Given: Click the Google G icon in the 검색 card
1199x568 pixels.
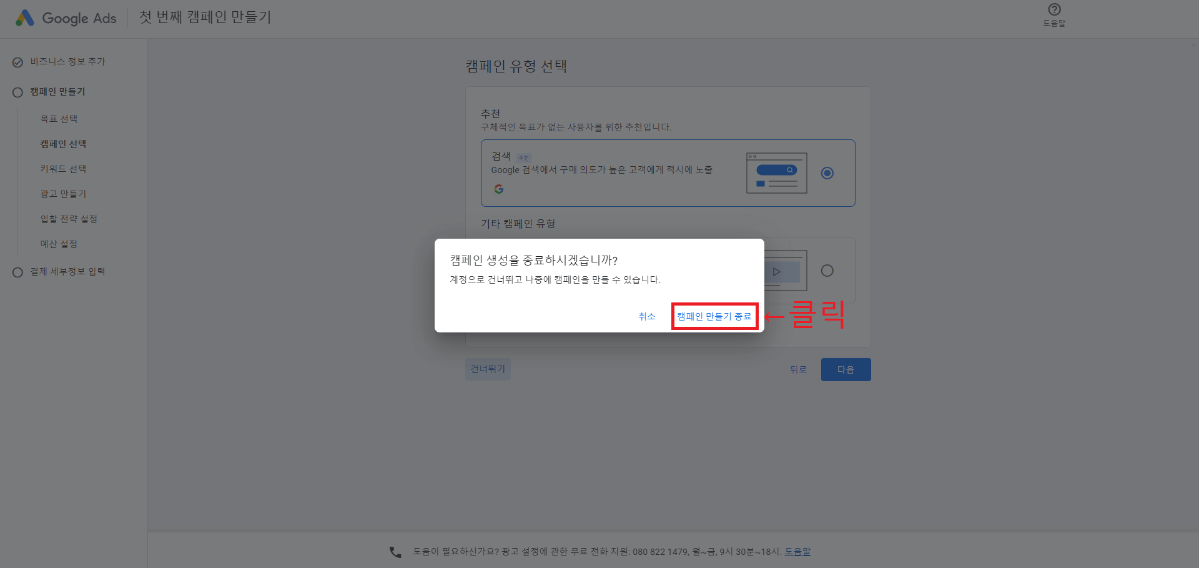Looking at the screenshot, I should (x=499, y=189).
